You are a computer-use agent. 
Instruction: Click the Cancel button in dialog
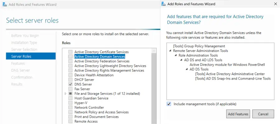[x=263, y=114]
